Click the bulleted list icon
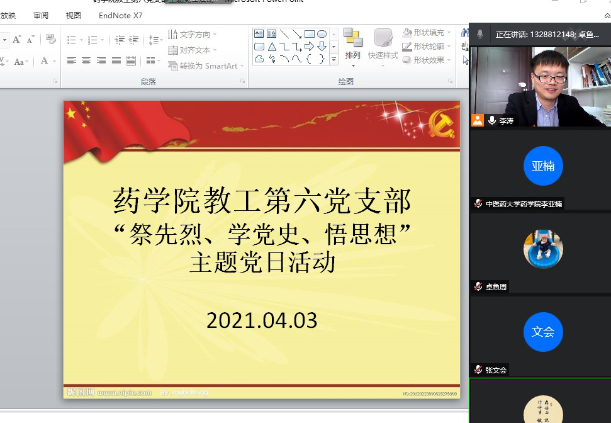The image size is (611, 423). (x=72, y=40)
